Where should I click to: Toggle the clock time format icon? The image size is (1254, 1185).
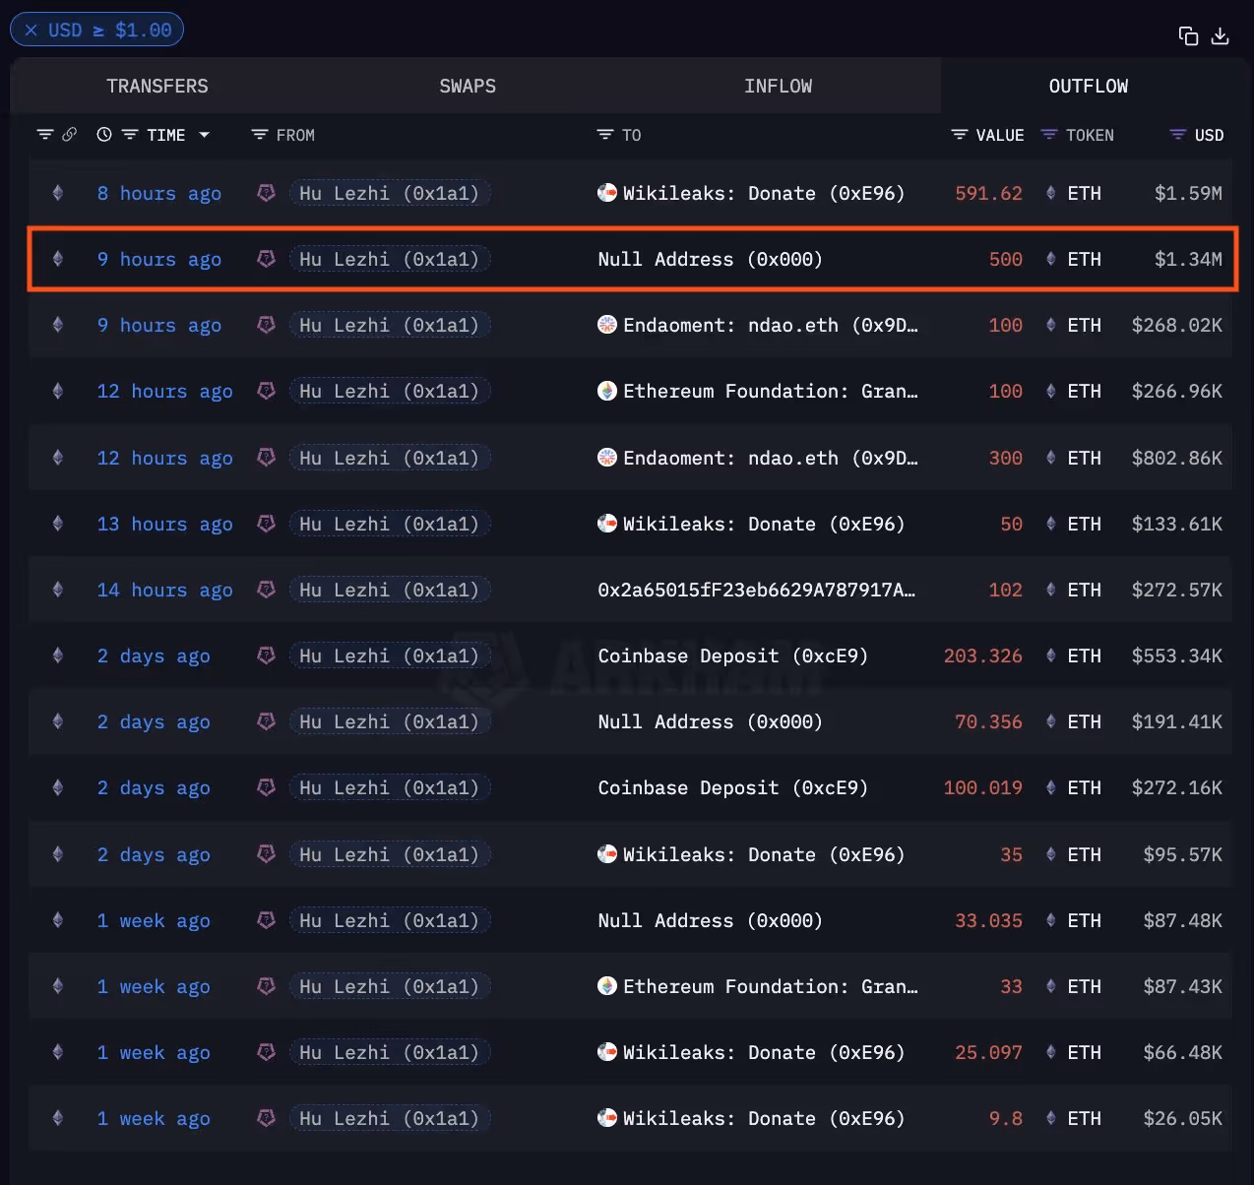104,135
